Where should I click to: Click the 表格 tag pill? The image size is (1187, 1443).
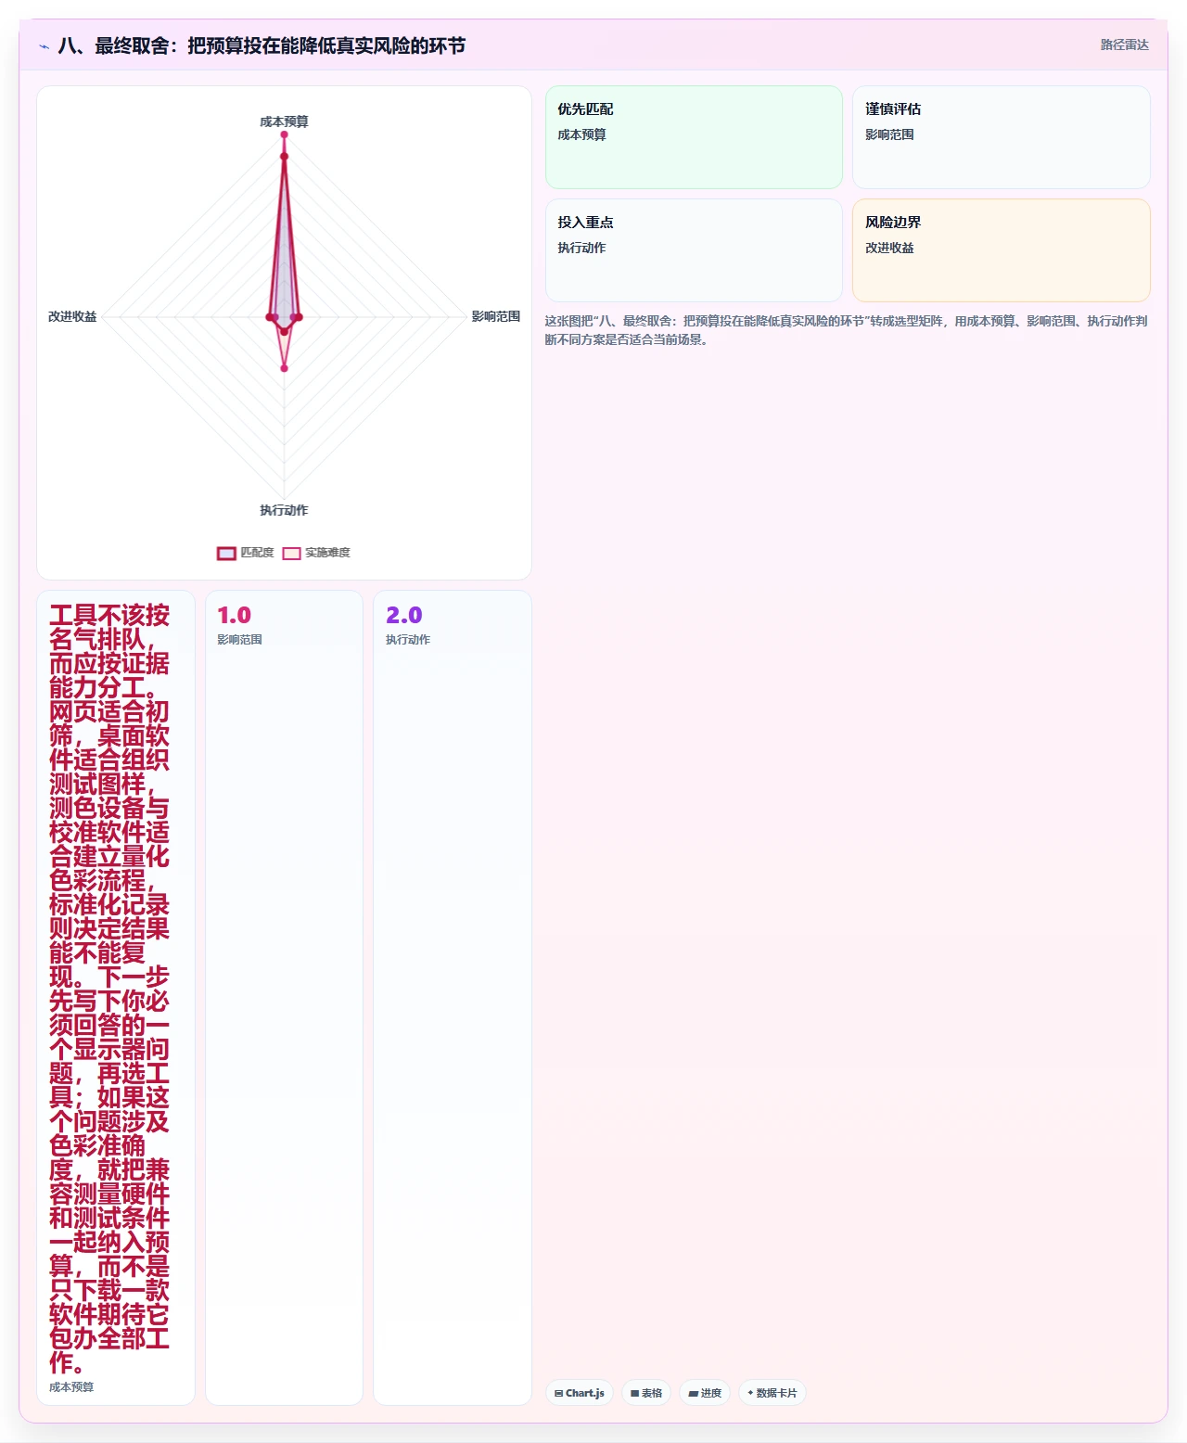click(x=646, y=1393)
